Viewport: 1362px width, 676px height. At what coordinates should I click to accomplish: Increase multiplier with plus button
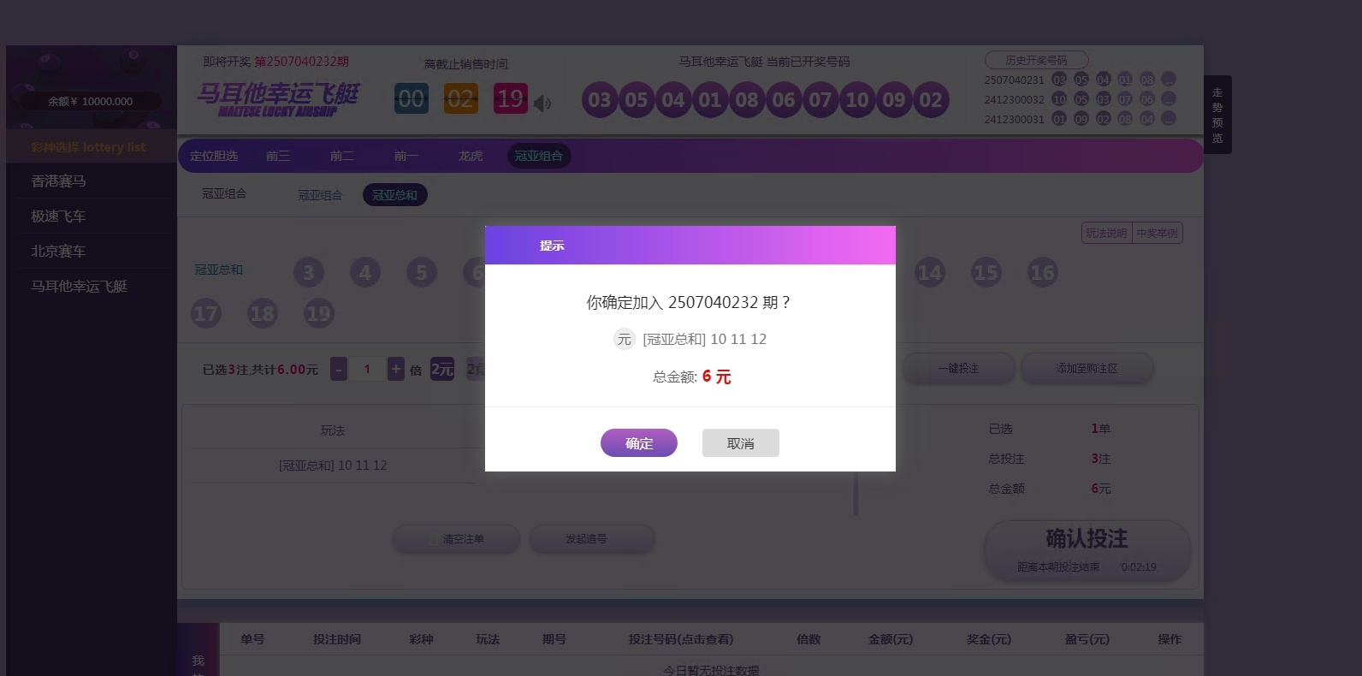tap(395, 369)
